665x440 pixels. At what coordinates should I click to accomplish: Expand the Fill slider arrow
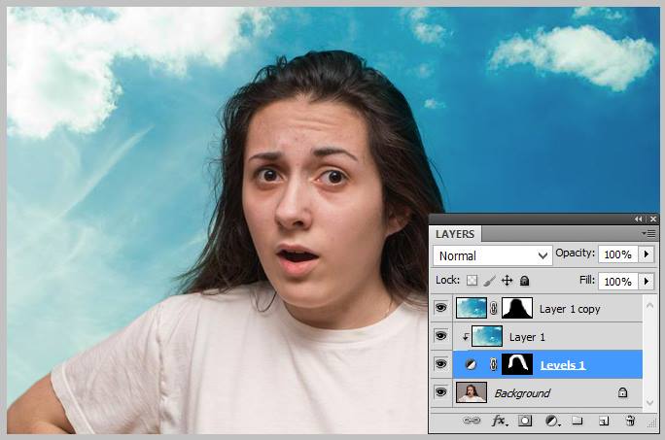(647, 281)
